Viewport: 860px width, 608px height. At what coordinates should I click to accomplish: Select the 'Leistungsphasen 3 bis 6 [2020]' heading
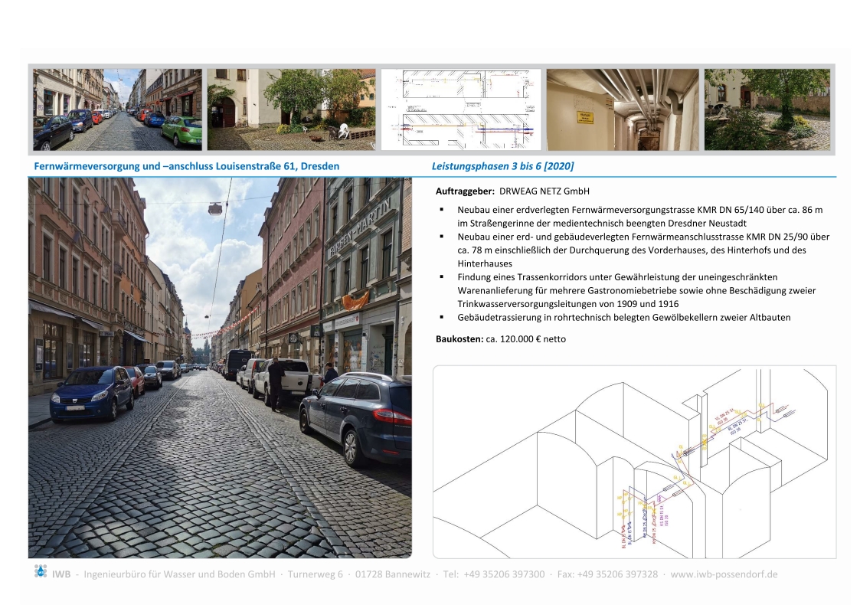click(x=502, y=166)
